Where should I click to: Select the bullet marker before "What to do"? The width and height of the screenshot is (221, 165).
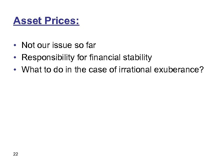click(x=15, y=70)
